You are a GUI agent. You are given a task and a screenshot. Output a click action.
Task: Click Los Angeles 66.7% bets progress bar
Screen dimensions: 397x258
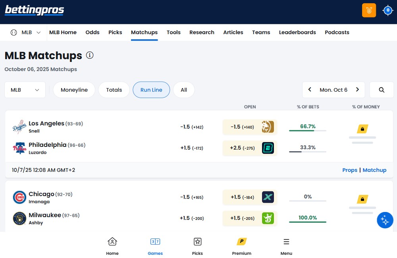(x=308, y=131)
